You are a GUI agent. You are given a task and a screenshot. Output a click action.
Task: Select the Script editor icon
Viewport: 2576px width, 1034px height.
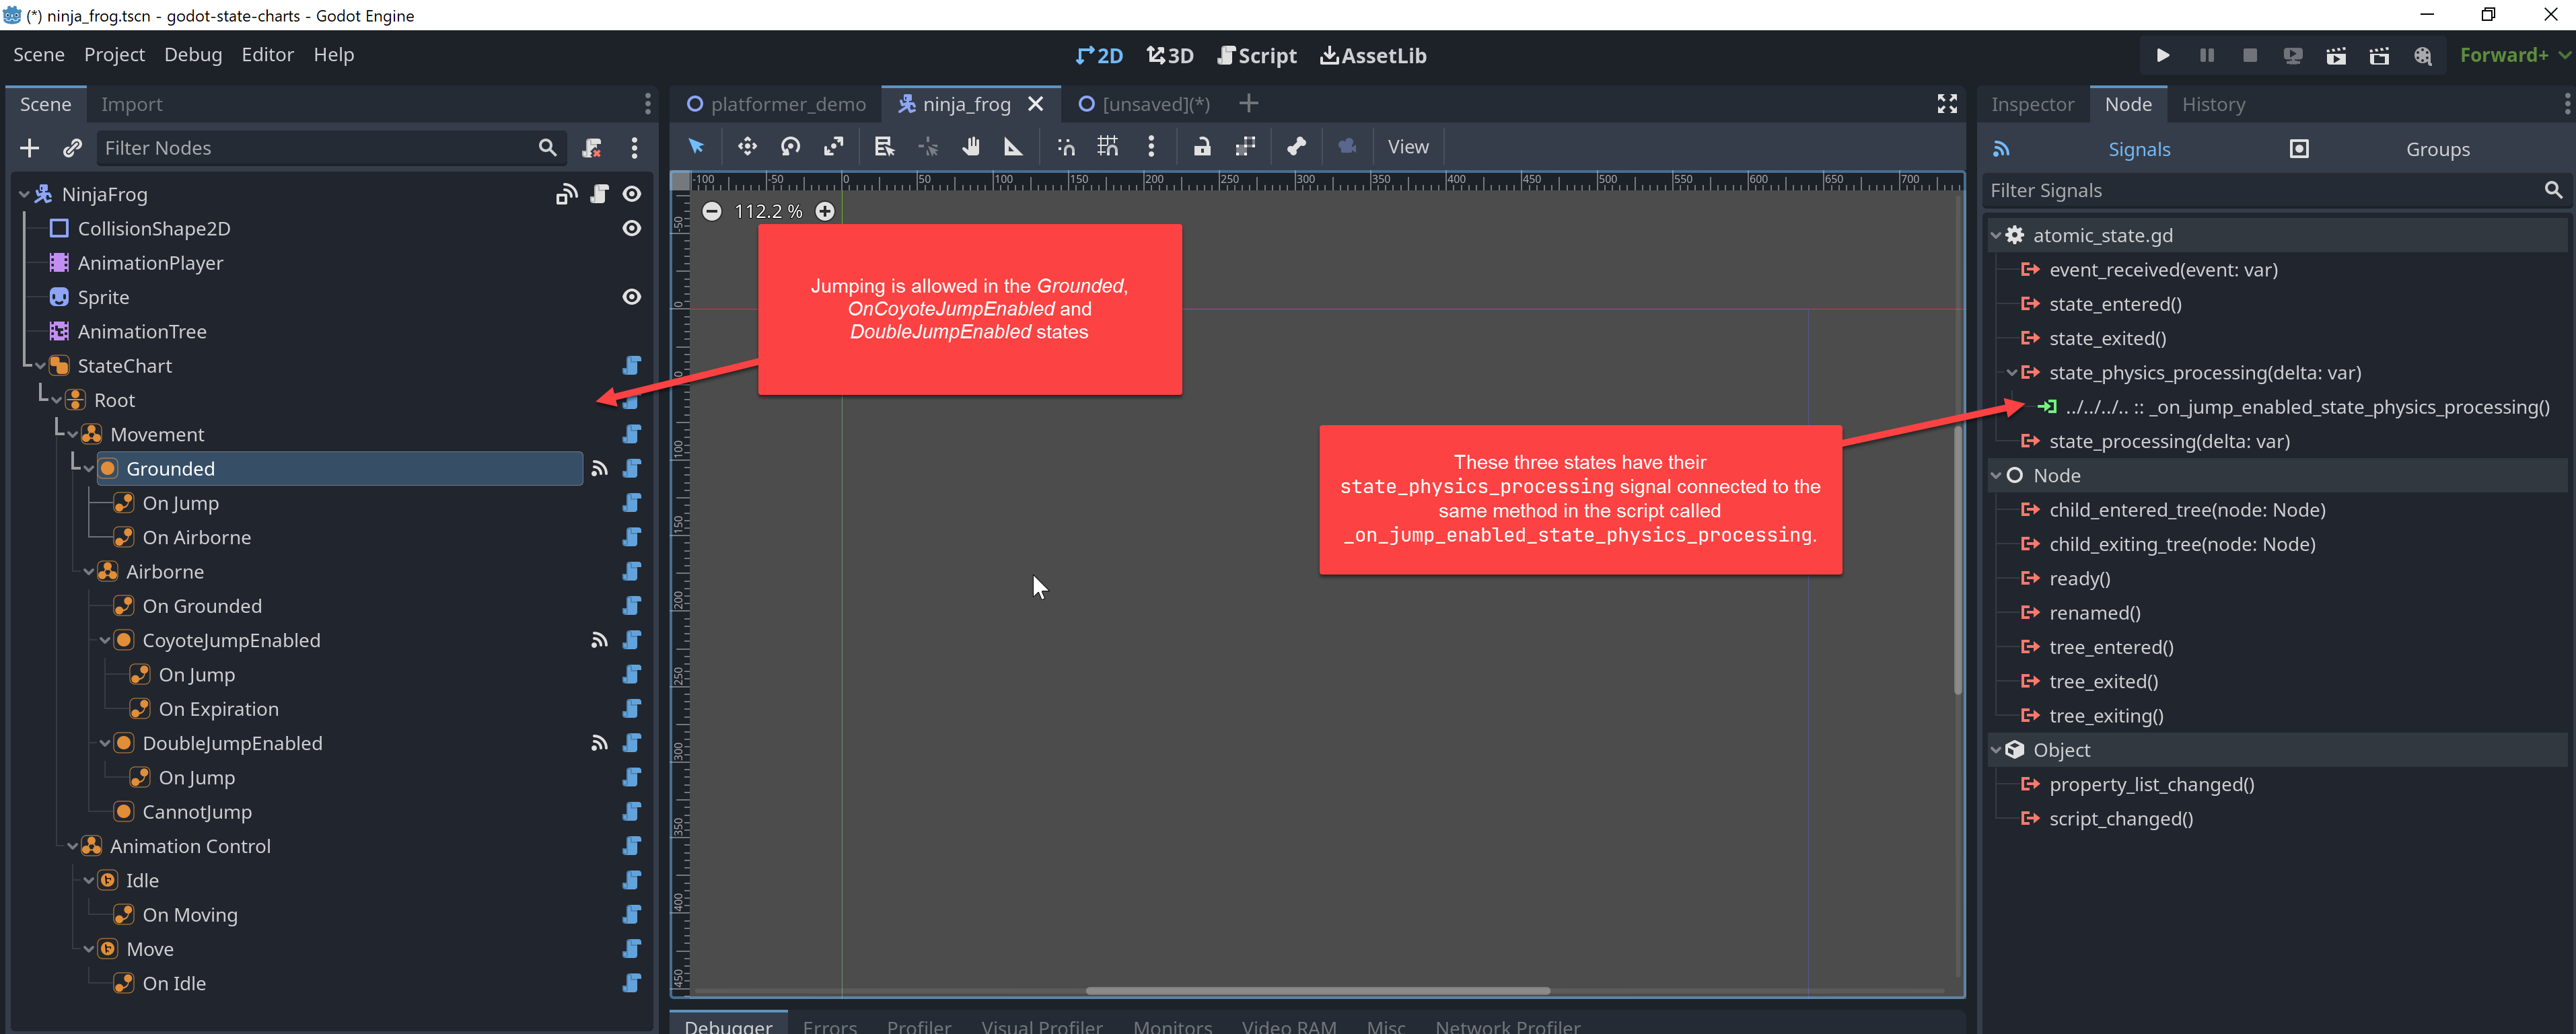[1227, 54]
